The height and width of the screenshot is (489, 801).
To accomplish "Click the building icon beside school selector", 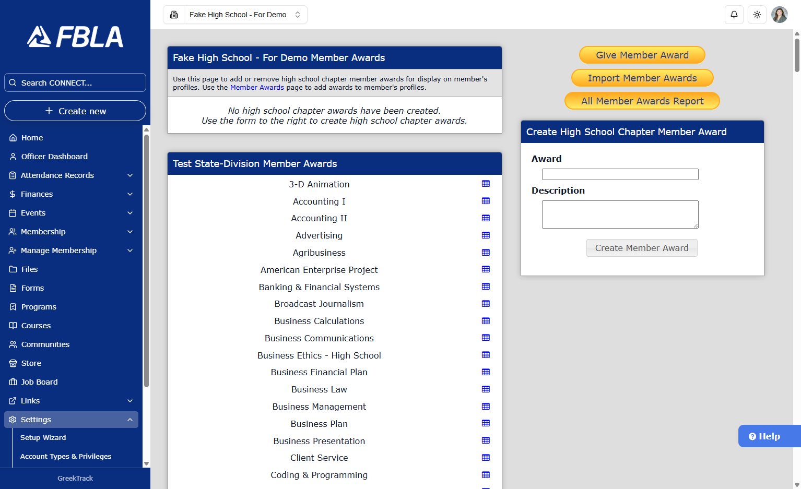I will tap(174, 15).
